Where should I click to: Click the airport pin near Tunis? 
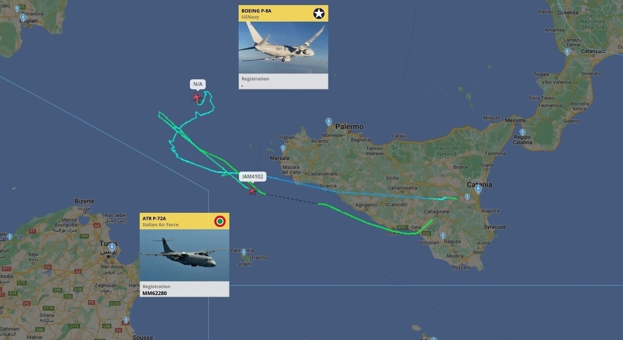tap(111, 247)
